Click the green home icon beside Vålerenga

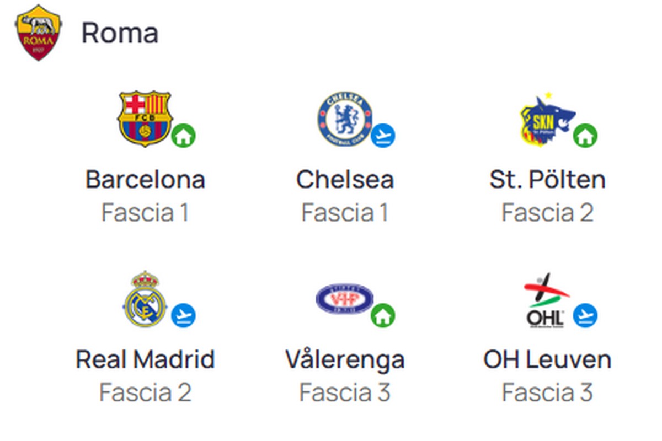coord(383,316)
